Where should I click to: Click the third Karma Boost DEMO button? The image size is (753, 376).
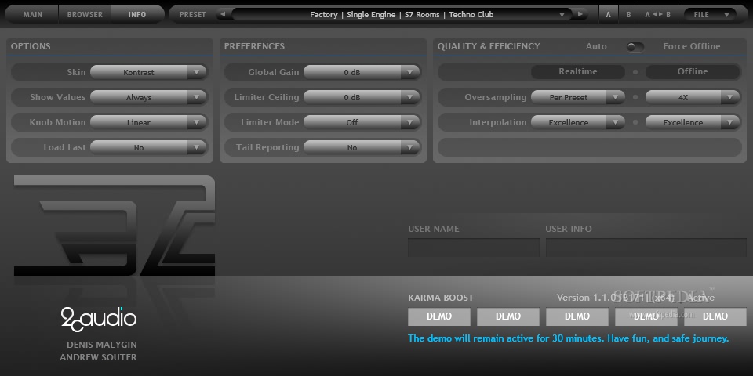pos(577,316)
